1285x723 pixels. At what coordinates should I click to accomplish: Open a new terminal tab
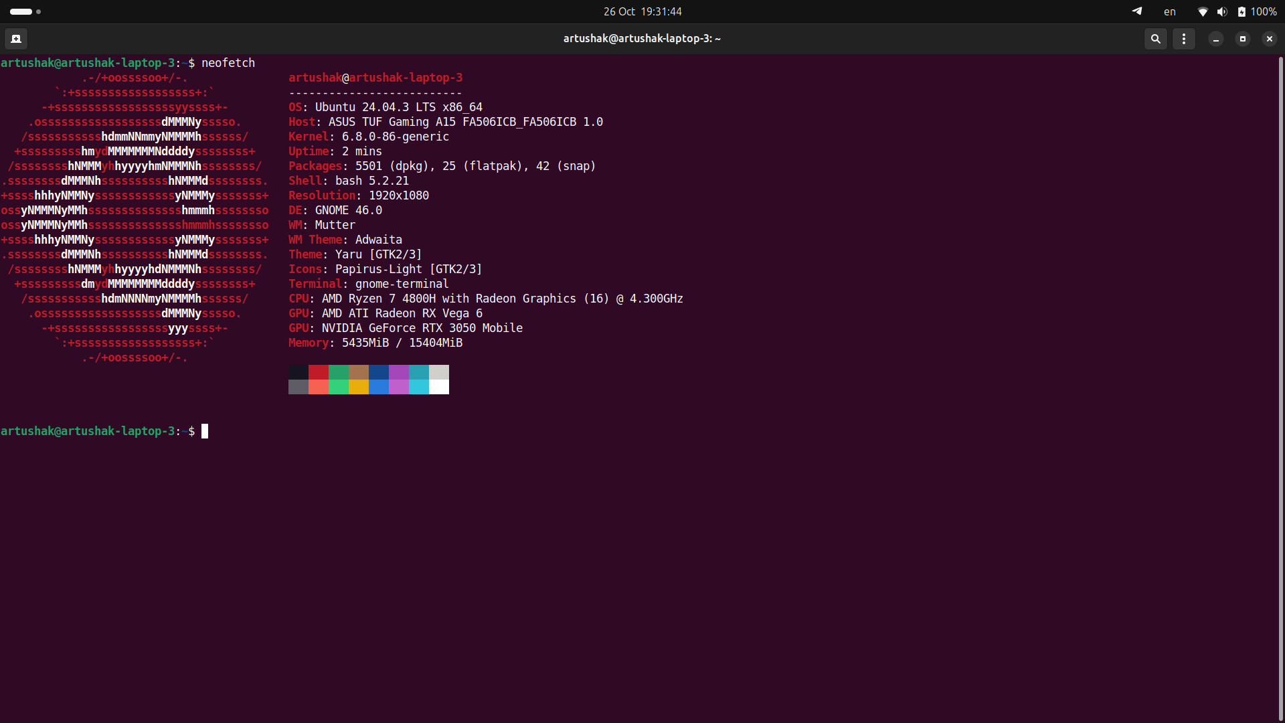[16, 39]
